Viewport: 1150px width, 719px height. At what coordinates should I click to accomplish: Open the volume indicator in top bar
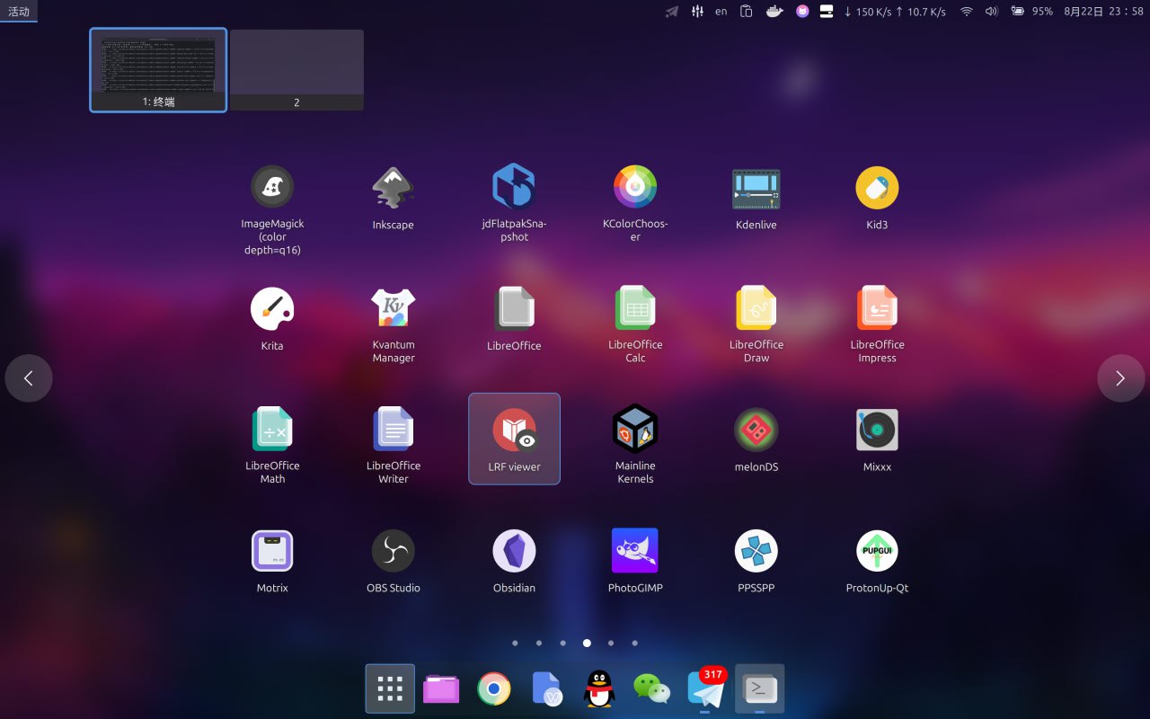(x=991, y=12)
